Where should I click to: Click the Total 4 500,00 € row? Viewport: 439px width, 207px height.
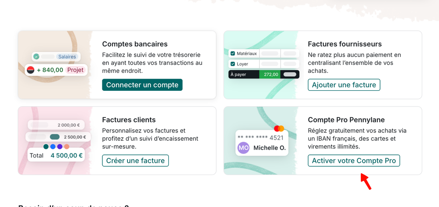tap(56, 155)
